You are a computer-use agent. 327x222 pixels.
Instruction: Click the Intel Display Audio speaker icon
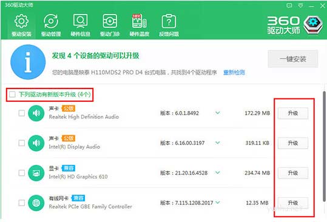click(x=36, y=143)
